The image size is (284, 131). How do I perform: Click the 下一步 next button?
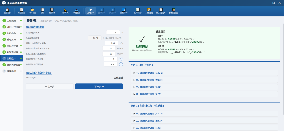[99, 86]
